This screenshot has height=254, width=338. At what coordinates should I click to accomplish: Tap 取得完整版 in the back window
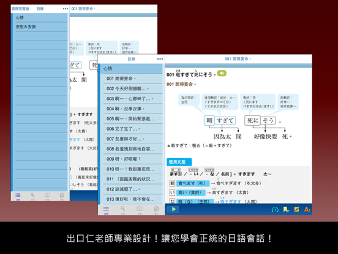click(20, 9)
